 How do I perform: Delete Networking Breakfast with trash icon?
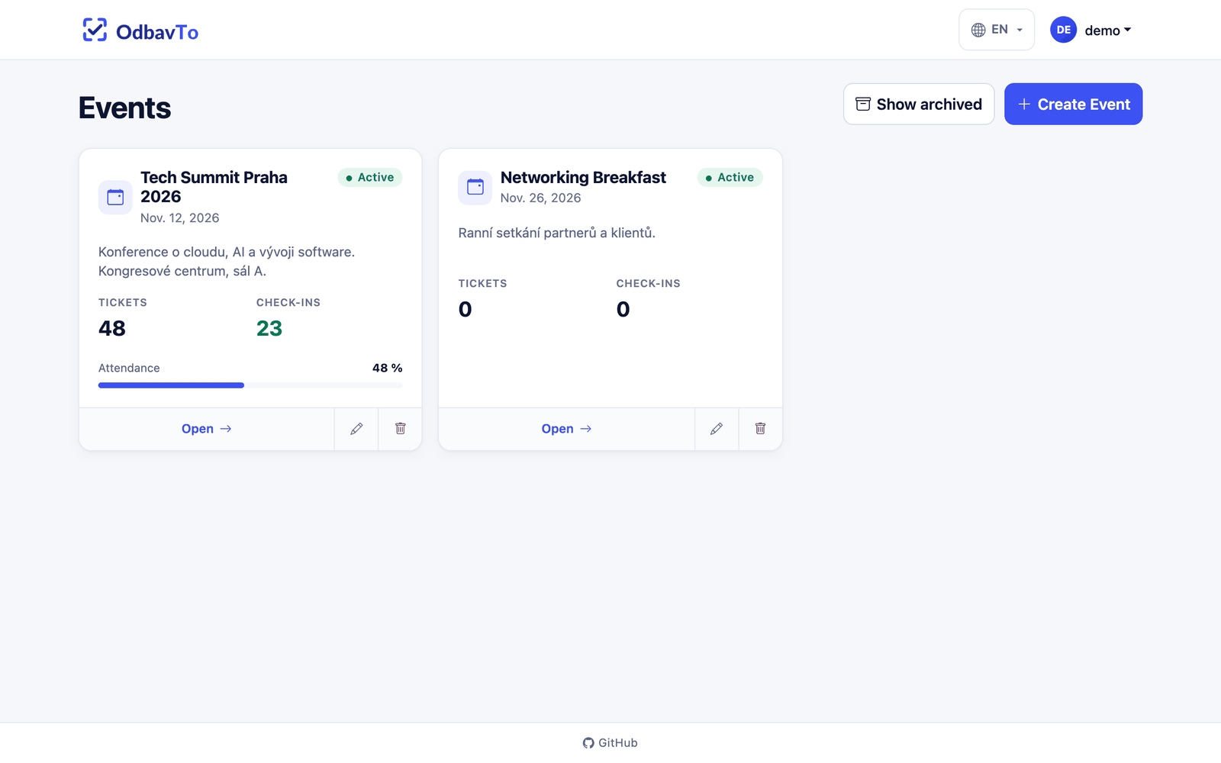point(760,429)
